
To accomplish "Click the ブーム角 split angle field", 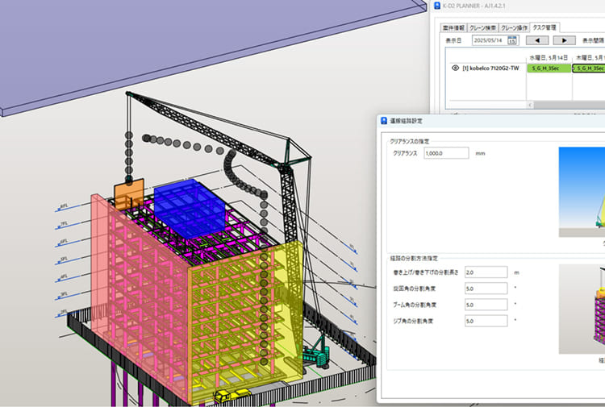I will [485, 305].
